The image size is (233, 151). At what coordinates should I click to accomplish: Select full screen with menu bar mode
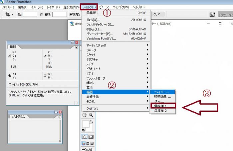[x=88, y=143]
